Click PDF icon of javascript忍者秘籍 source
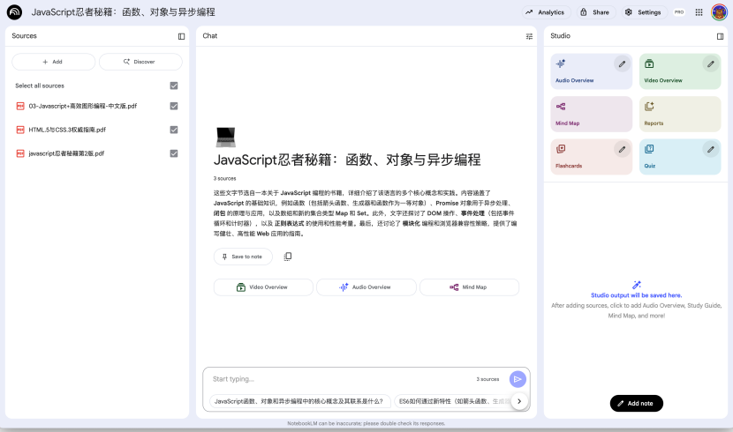This screenshot has width=733, height=432. click(x=20, y=153)
